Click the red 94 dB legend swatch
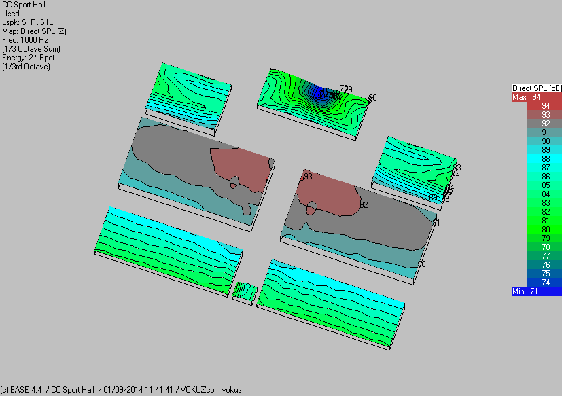Screen dimensions: 562x396 537,106
